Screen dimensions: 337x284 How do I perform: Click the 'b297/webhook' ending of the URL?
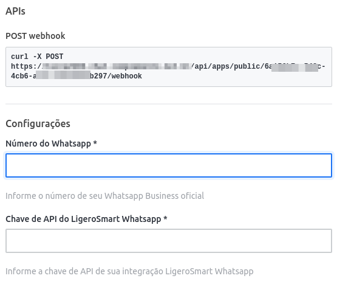[x=116, y=76]
